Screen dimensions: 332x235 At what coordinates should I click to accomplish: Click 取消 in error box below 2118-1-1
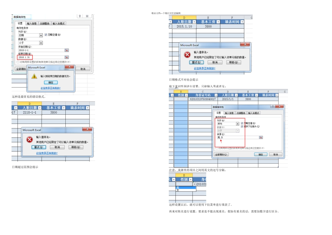pos(57,147)
